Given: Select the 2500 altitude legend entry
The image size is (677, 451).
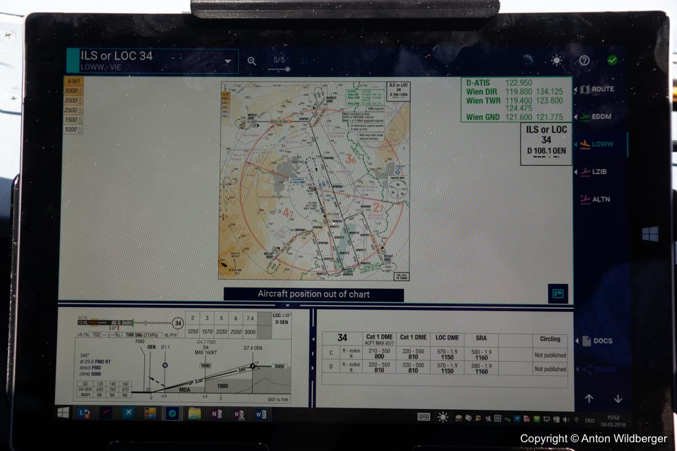Looking at the screenshot, I should [73, 110].
